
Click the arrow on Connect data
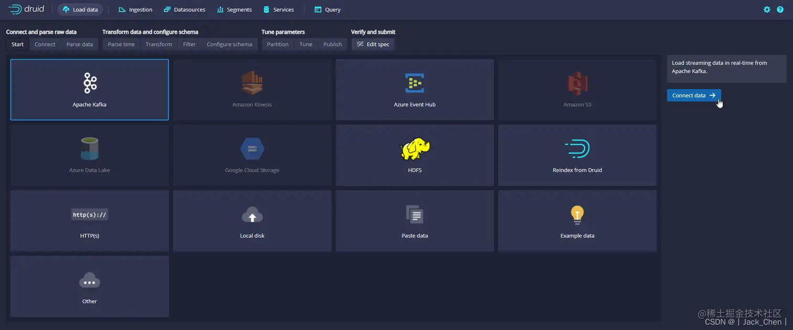(713, 95)
